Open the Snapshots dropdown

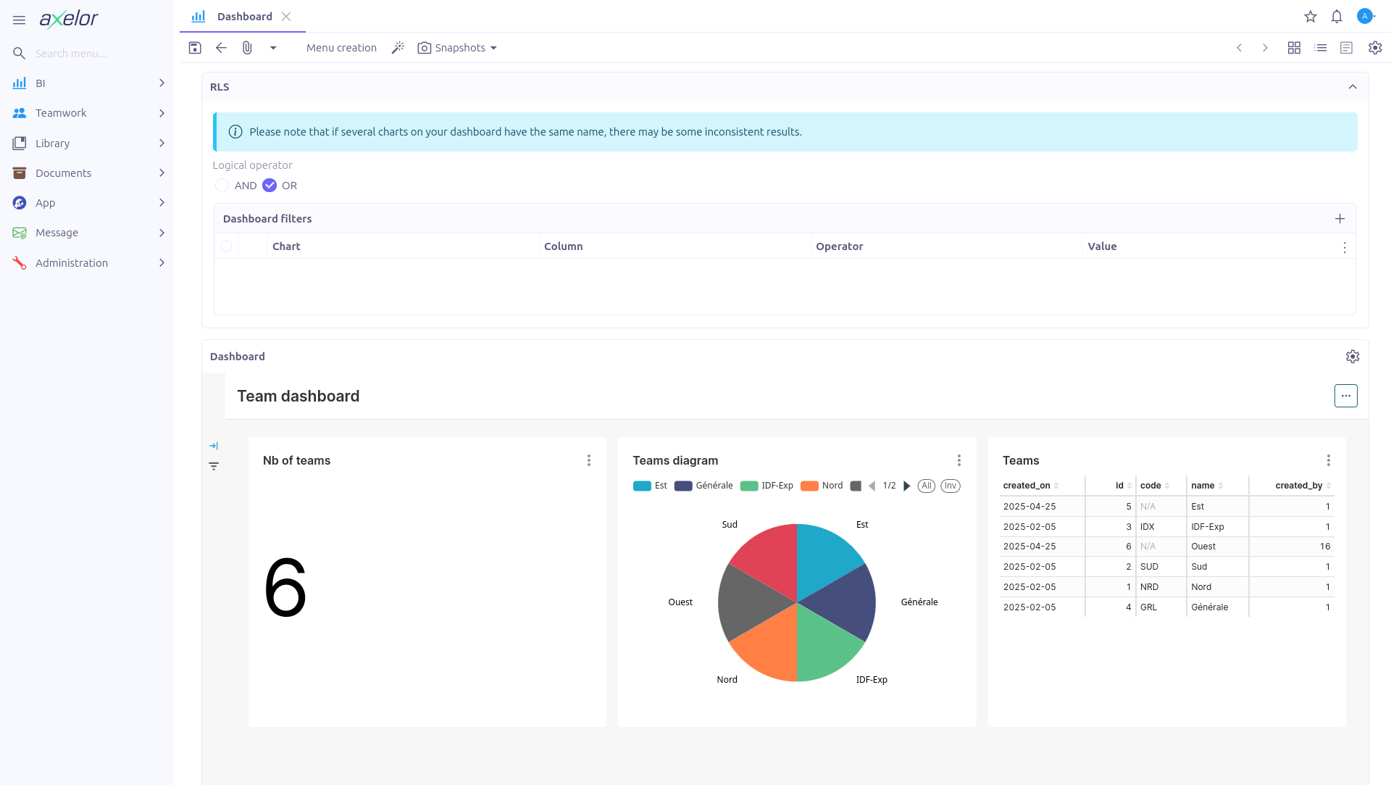point(458,48)
